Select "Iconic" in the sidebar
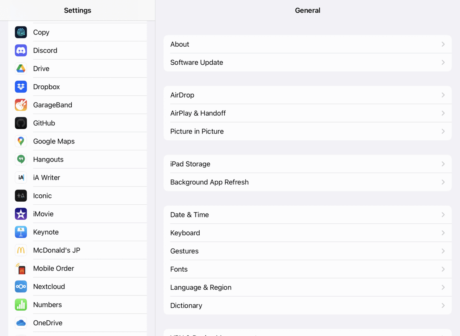The width and height of the screenshot is (460, 336). click(42, 196)
